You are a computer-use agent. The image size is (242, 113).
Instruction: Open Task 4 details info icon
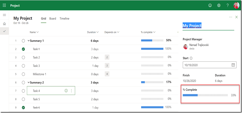coord(66,91)
